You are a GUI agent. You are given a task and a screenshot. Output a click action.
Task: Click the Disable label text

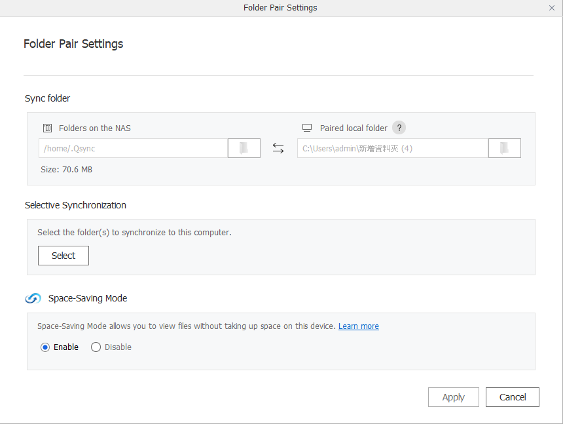tap(118, 347)
